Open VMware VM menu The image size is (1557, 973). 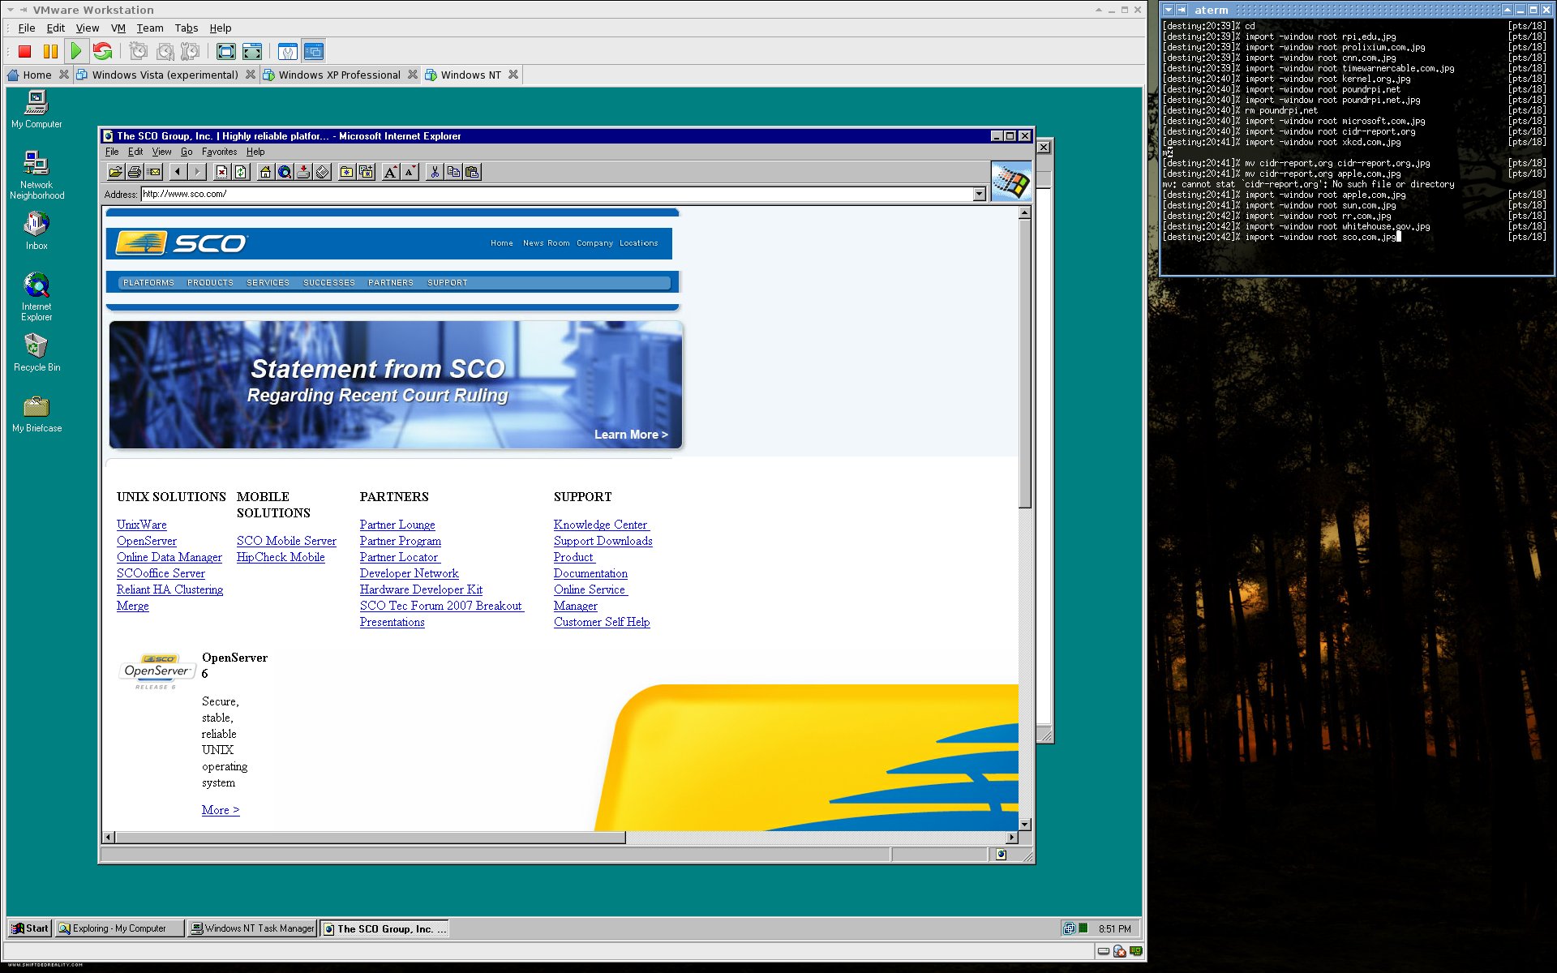coord(118,28)
